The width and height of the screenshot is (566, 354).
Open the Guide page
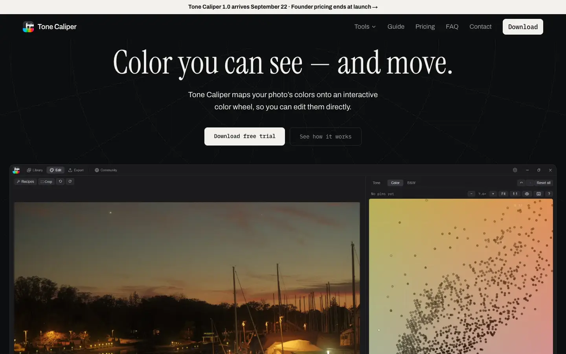(396, 27)
